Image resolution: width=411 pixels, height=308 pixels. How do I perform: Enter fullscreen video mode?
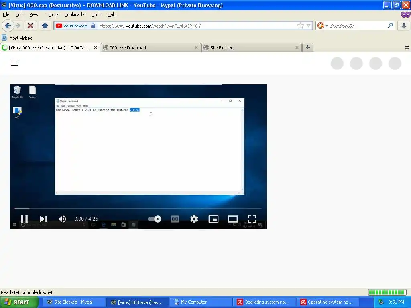click(252, 219)
